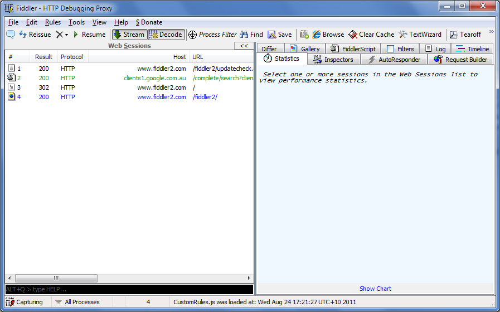
Task: Select session 4 HTML page icon
Action: click(12, 96)
